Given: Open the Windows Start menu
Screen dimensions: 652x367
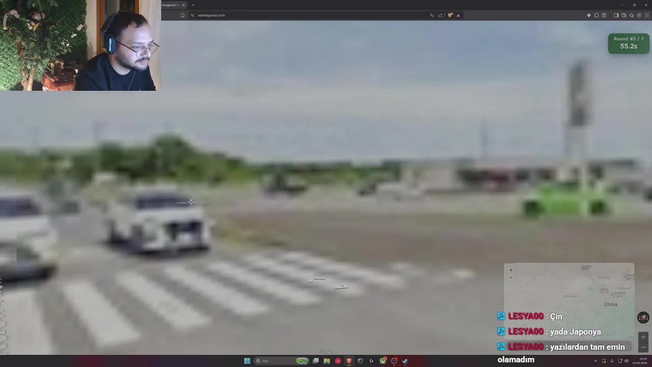Looking at the screenshot, I should point(247,361).
